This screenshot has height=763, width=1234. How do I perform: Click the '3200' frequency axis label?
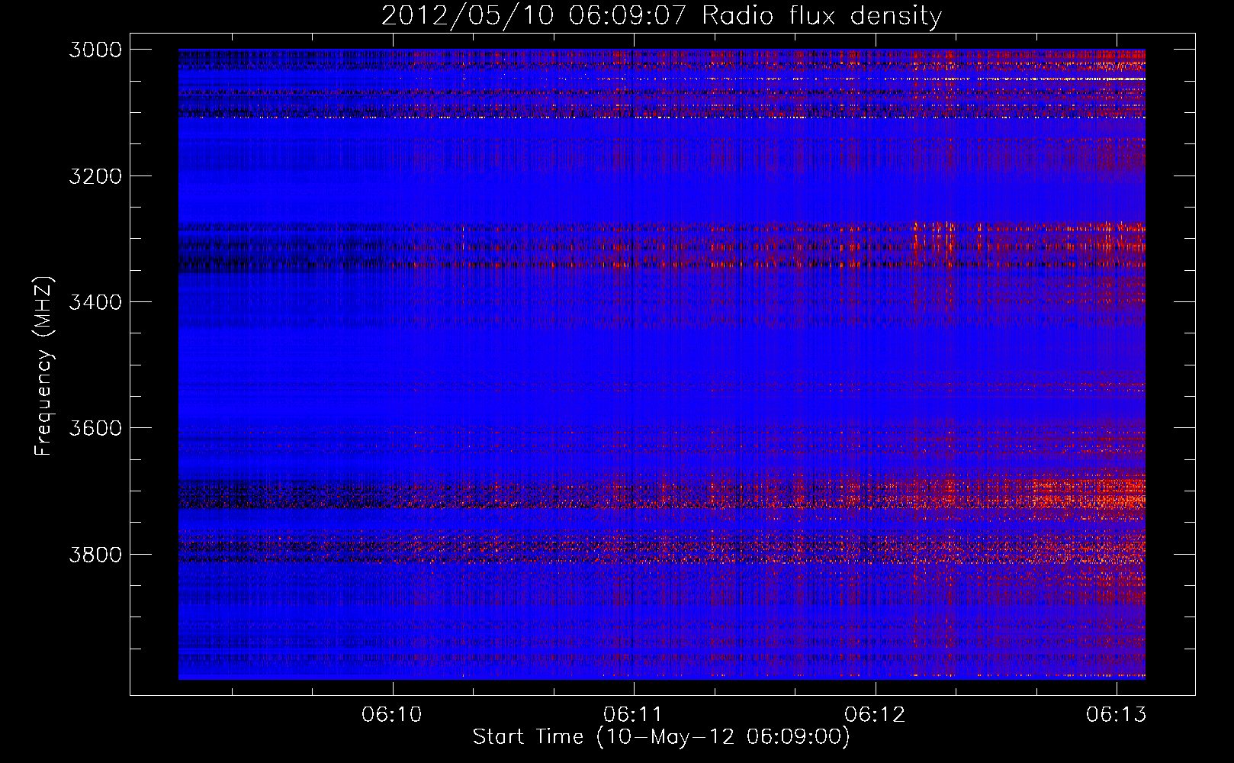tap(95, 176)
